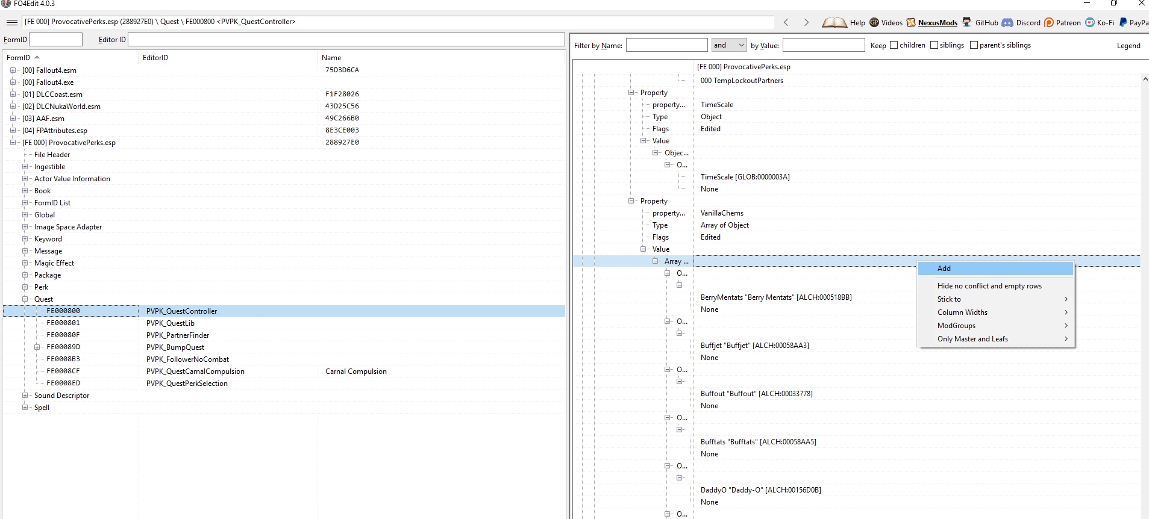Open Help book icon
1149x519 pixels.
(834, 22)
